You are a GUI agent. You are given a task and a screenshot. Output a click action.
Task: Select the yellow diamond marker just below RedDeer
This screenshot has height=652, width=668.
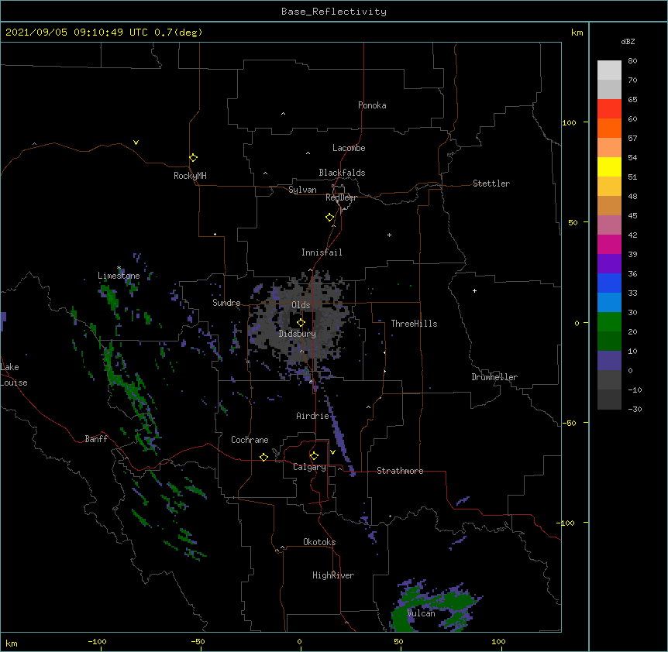pos(330,218)
